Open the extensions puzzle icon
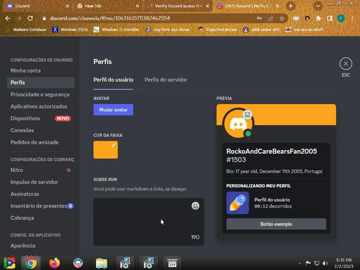The image size is (360, 270). click(x=319, y=18)
